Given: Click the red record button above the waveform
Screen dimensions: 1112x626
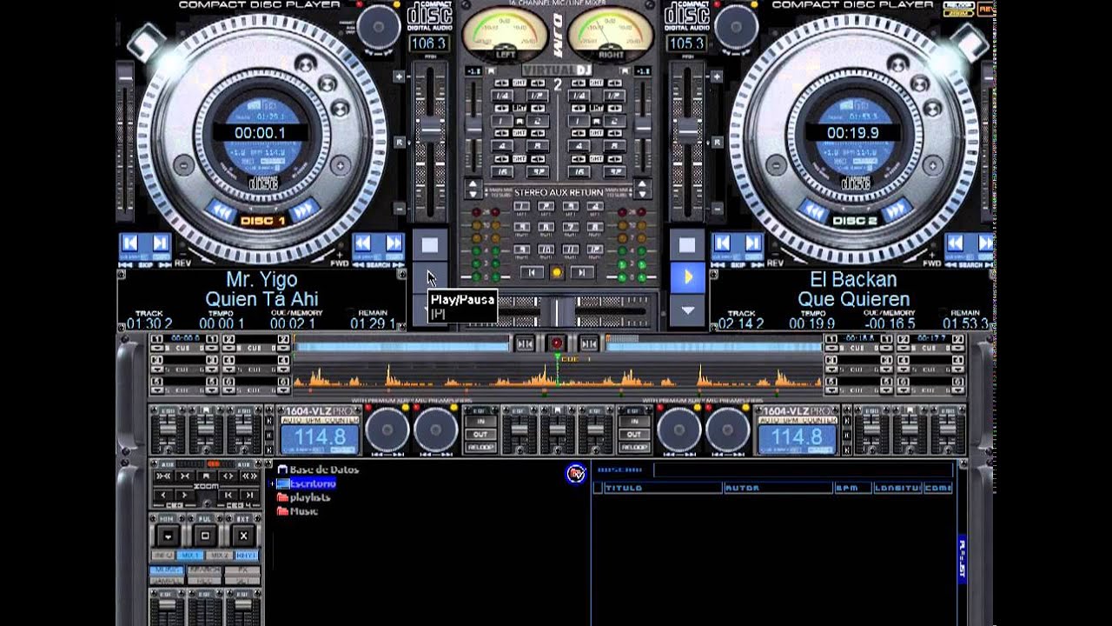Looking at the screenshot, I should click(x=557, y=343).
